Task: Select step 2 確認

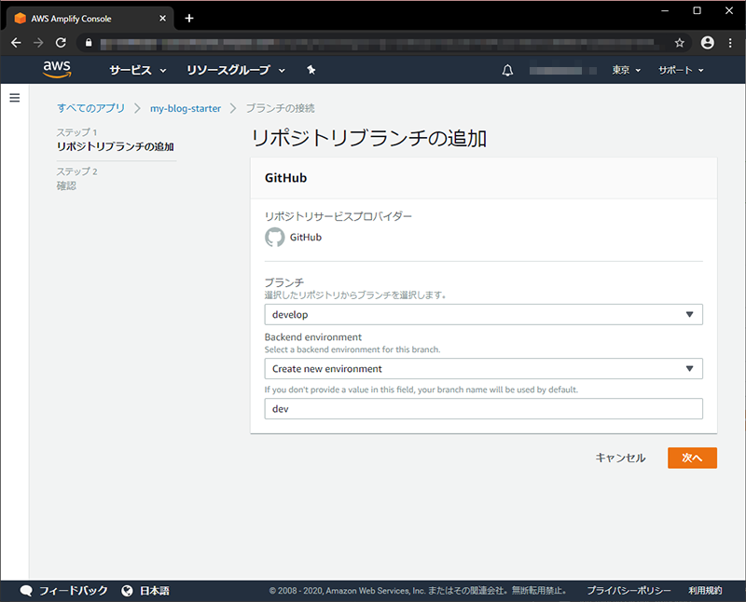Action: point(66,185)
